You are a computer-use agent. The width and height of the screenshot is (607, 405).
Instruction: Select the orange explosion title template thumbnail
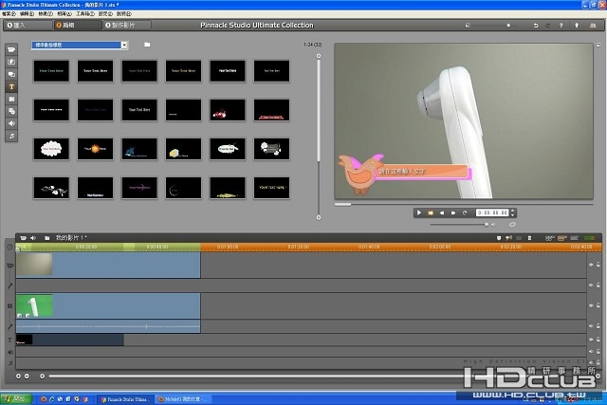95,149
